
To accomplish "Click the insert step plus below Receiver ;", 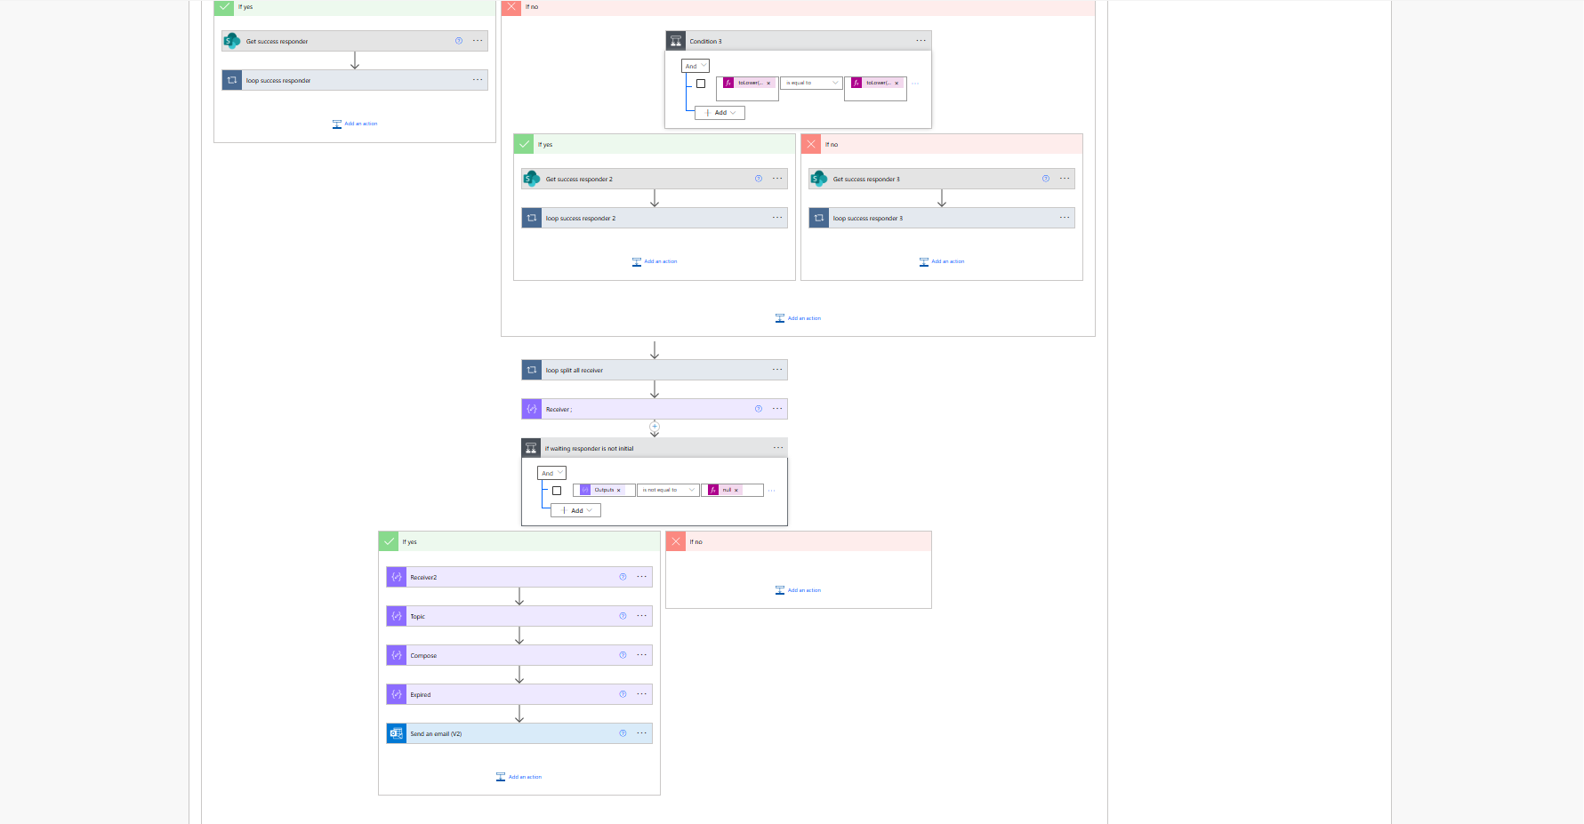I will pos(655,427).
